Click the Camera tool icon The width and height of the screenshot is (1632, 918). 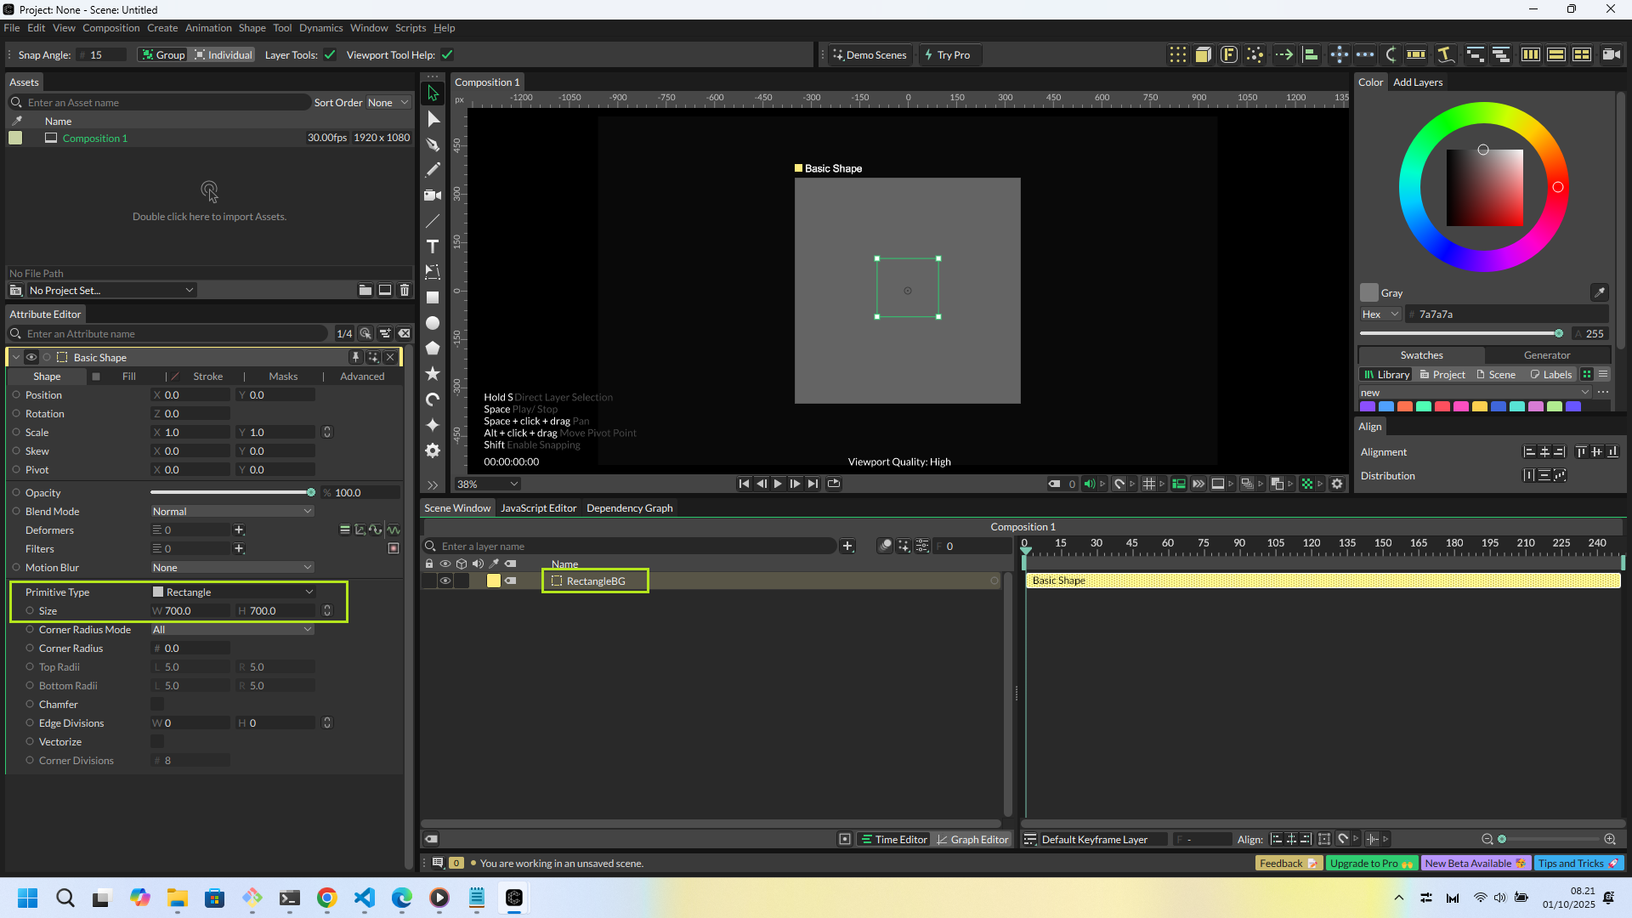pos(433,195)
